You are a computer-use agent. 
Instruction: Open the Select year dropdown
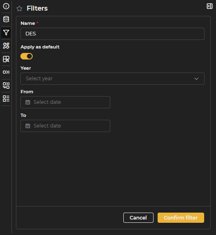112,79
